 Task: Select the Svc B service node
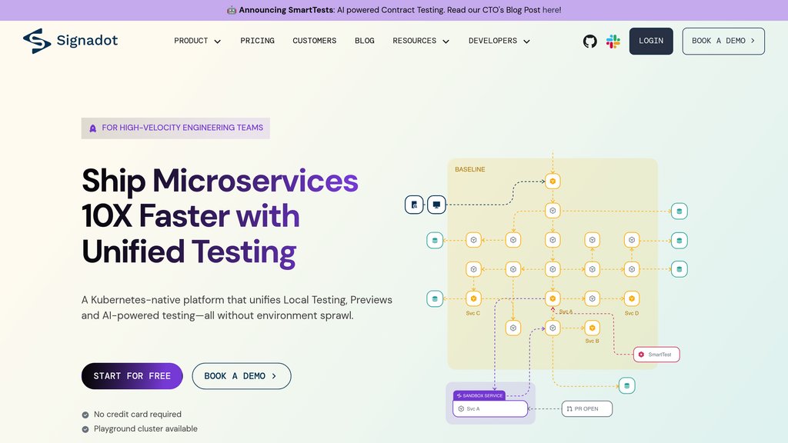[592, 328]
